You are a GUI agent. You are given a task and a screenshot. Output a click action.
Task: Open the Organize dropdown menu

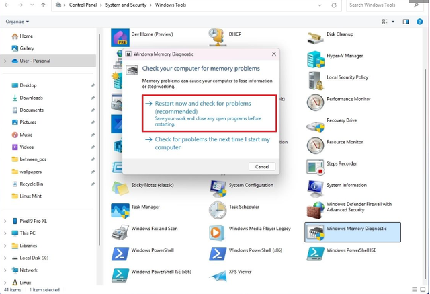[17, 22]
